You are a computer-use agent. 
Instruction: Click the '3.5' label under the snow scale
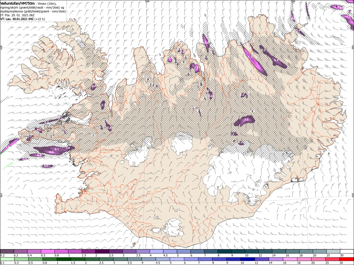point(138,255)
